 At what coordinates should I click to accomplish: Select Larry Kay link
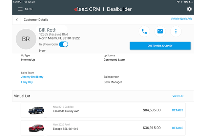click(27, 82)
